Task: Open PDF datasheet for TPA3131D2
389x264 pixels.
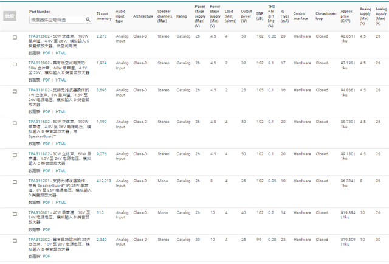Action: pos(46,112)
